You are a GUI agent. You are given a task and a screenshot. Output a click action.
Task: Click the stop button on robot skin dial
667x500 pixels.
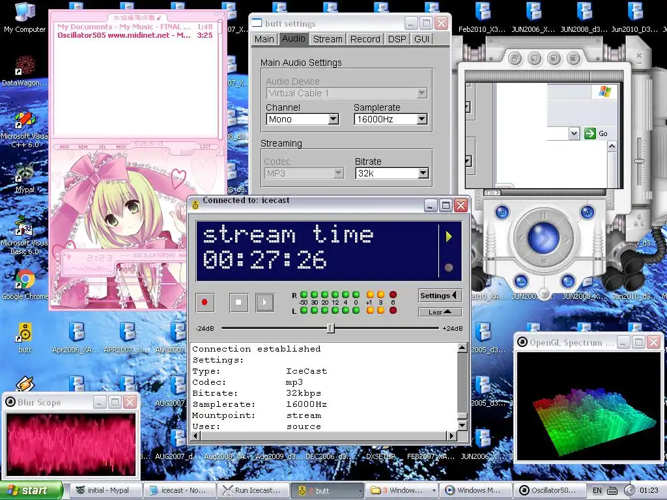point(543,260)
